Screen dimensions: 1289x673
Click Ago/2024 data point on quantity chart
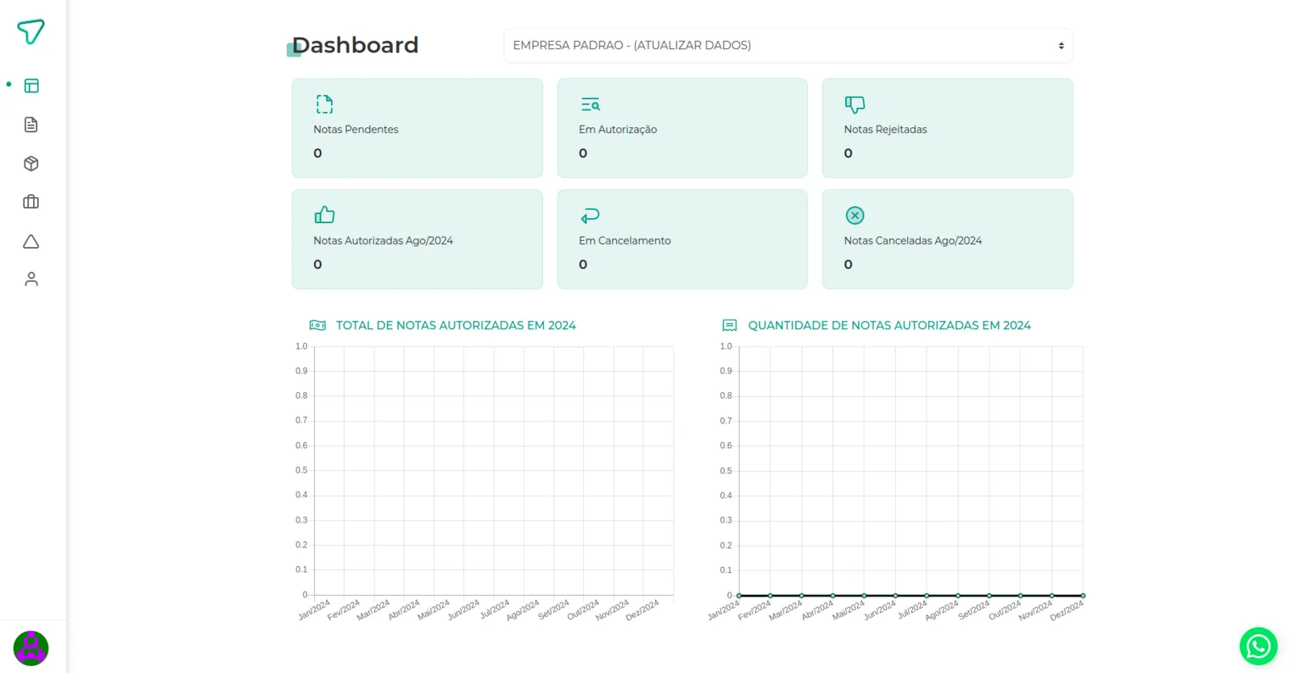[x=958, y=596]
